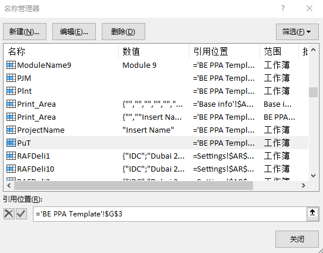Click inside the 引用位置 reference input field
Viewport: 323px width, 253px height.
(170, 214)
